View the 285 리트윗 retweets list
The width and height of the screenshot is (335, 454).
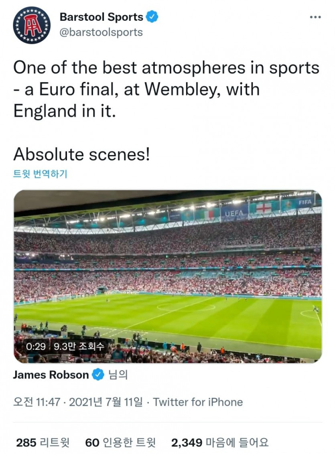pyautogui.click(x=43, y=442)
